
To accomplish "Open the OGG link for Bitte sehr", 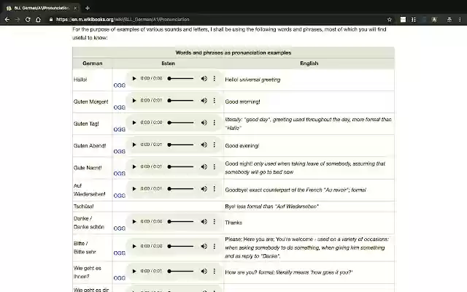I will (120, 253).
